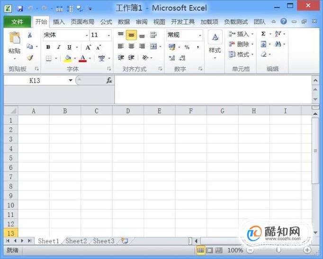Image resolution: width=323 pixels, height=259 pixels.
Task: Switch to the 公式 tab
Action: coord(106,22)
